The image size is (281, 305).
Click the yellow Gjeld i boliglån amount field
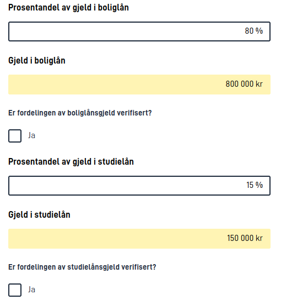tap(139, 85)
